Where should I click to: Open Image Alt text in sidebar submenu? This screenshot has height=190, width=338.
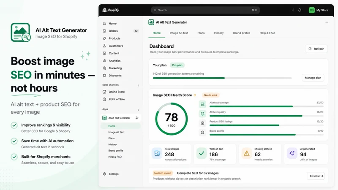click(117, 132)
